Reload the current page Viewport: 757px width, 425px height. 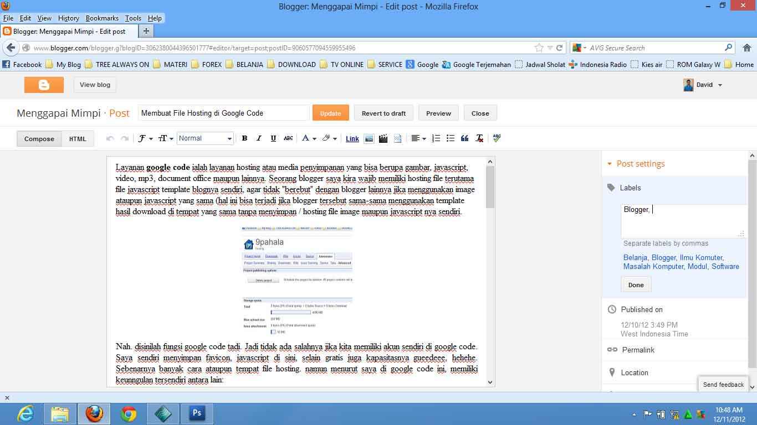(560, 48)
